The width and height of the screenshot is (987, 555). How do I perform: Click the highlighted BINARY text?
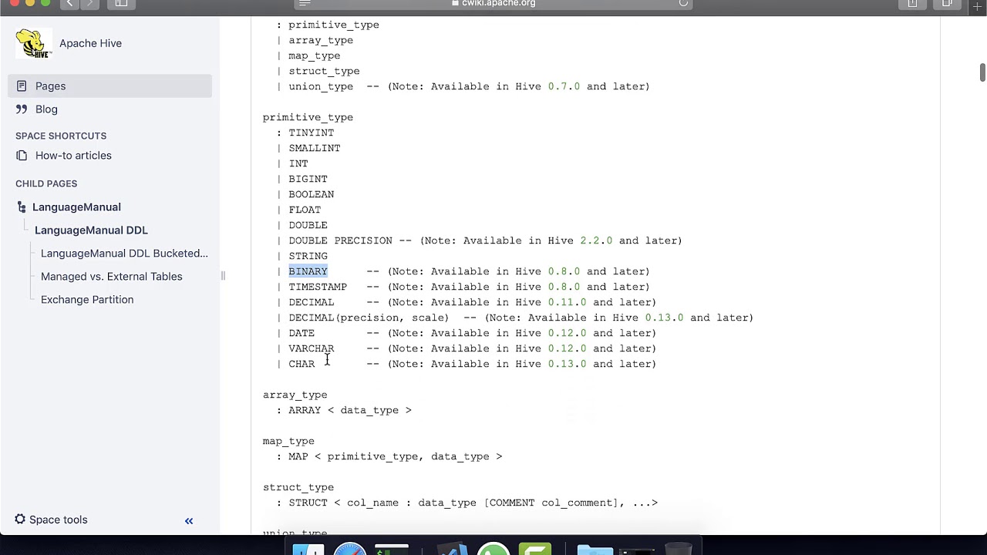tap(308, 271)
